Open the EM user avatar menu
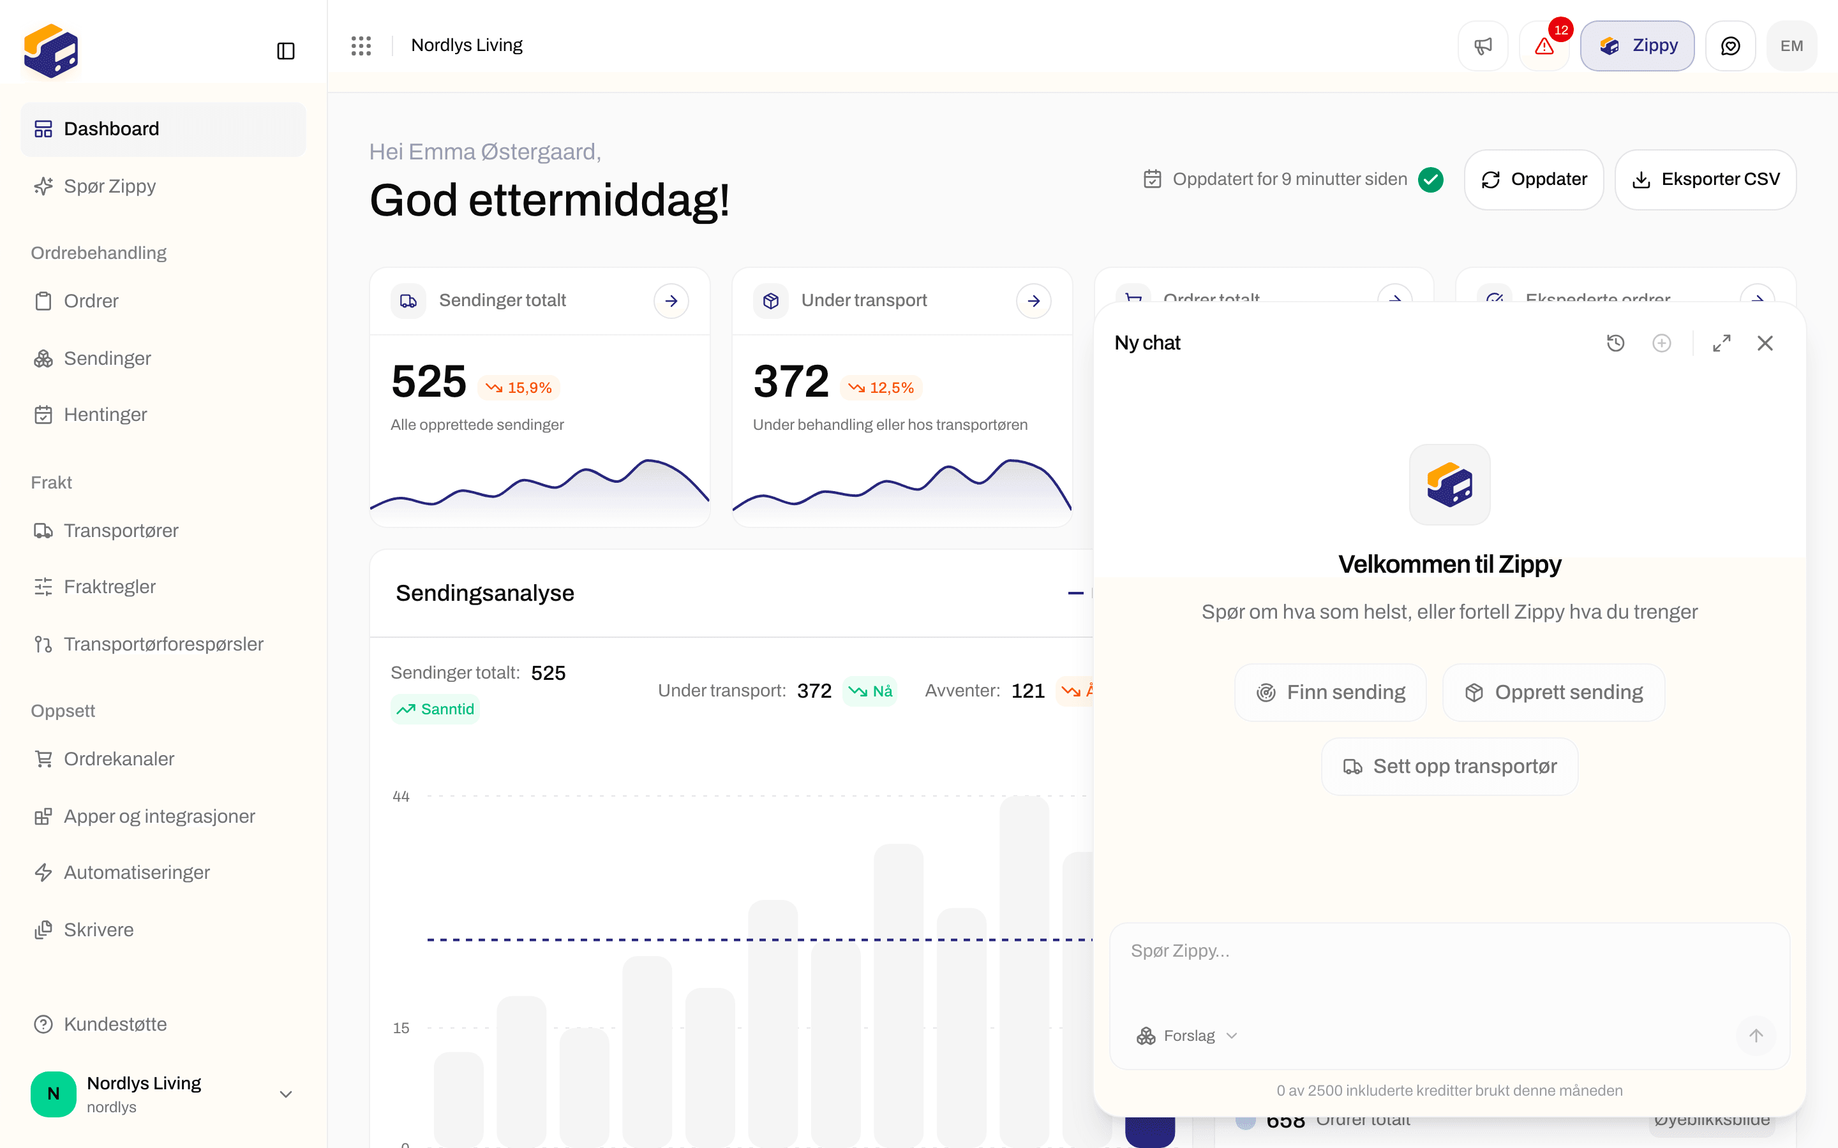 point(1791,45)
